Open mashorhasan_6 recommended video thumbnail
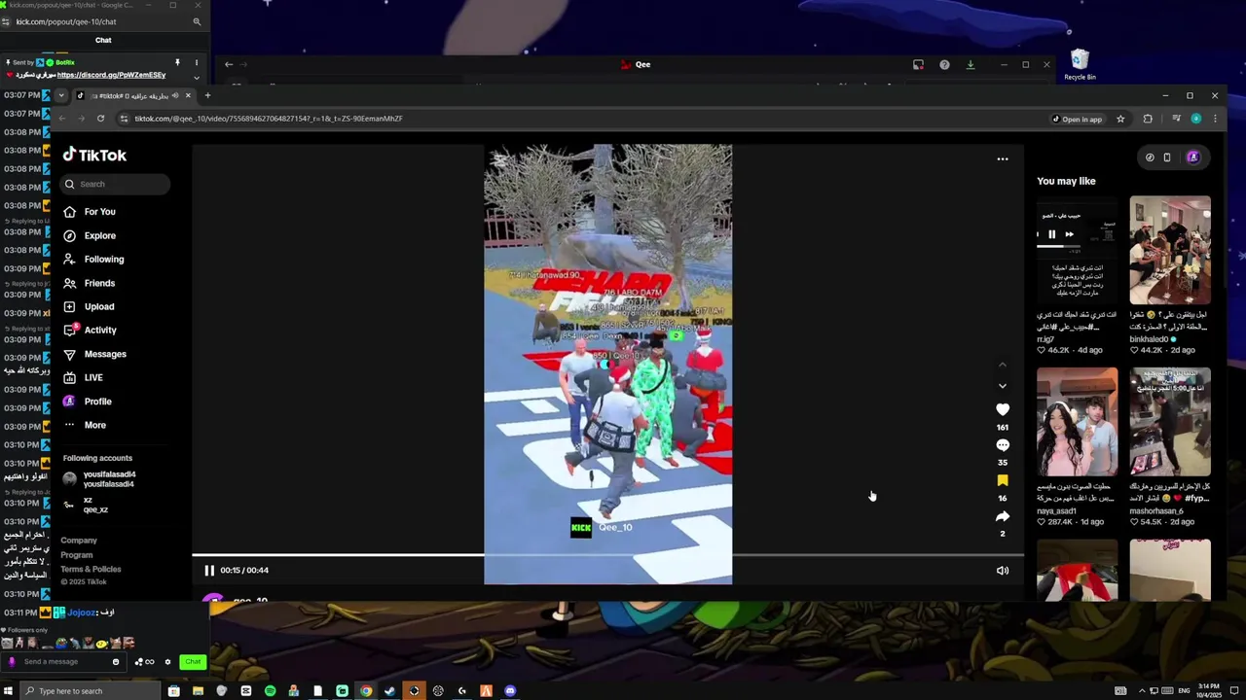1246x700 pixels. tap(1170, 422)
